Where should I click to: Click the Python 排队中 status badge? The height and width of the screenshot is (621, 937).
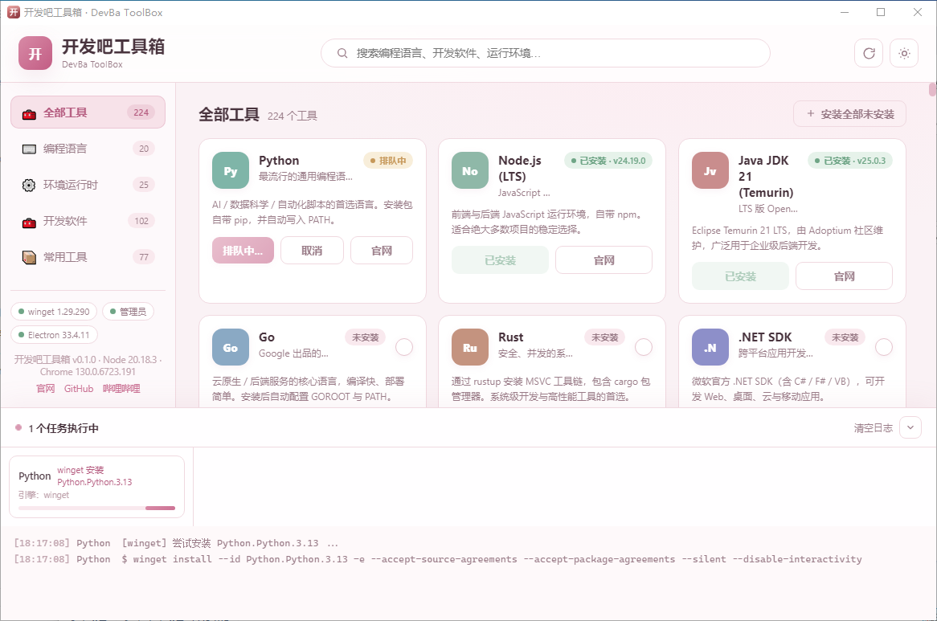click(388, 161)
